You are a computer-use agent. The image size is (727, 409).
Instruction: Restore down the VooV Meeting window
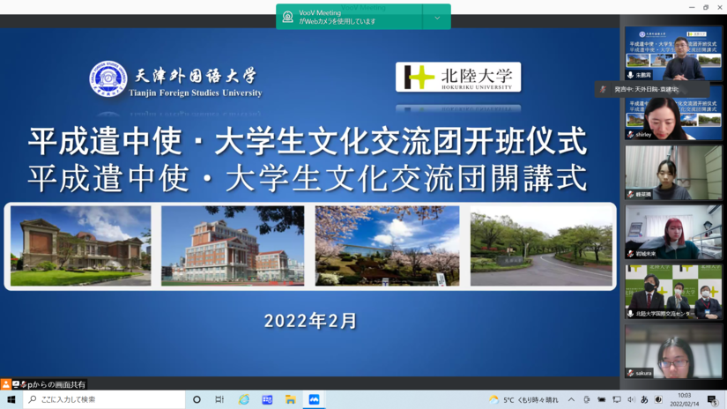706,7
